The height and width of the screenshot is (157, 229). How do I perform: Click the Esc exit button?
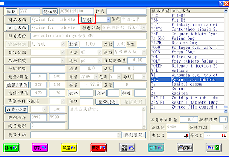click(x=214, y=148)
